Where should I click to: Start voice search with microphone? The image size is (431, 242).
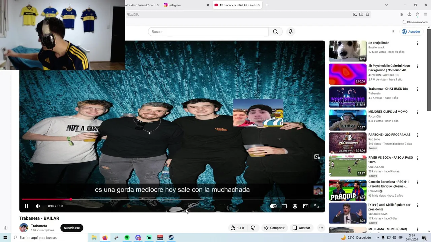pos(291,32)
